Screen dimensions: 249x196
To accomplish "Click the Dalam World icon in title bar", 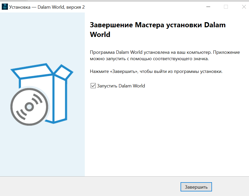I will [x=5, y=7].
